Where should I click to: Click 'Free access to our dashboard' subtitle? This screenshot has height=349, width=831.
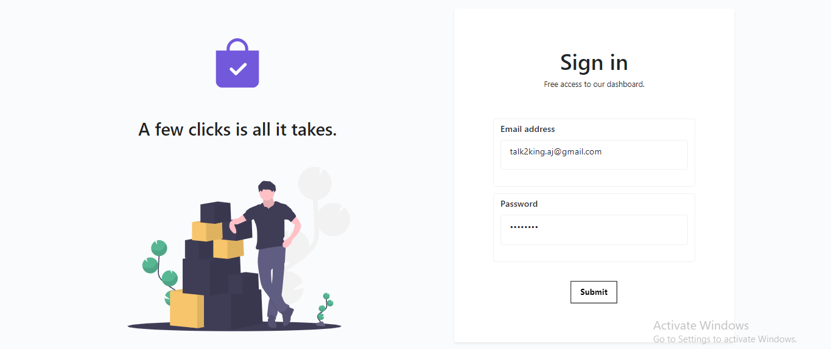594,85
